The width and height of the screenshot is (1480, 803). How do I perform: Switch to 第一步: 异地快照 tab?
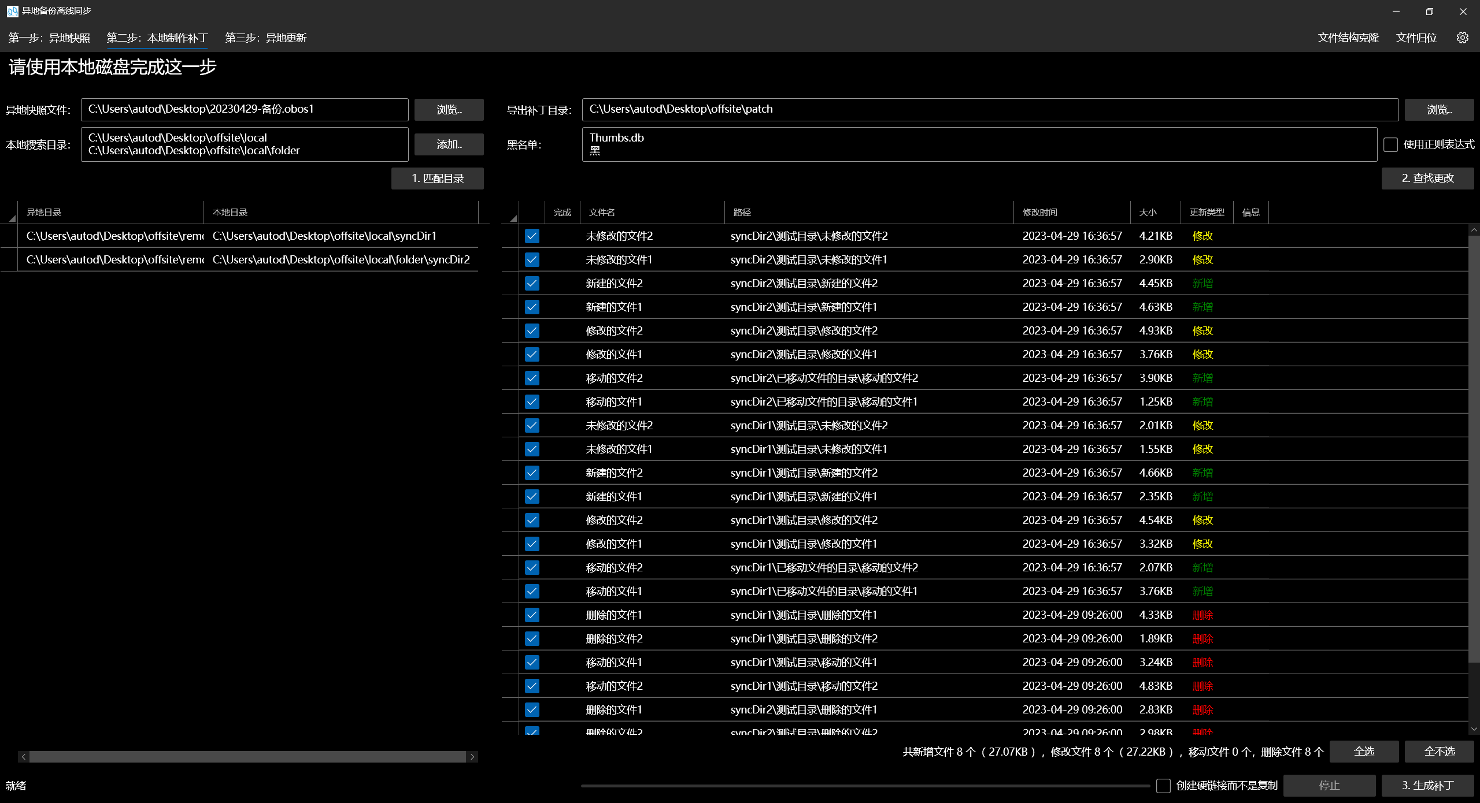tap(49, 38)
